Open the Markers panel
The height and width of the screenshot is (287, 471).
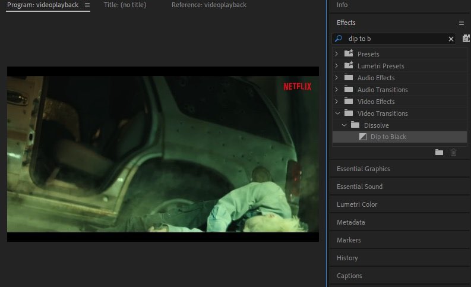click(x=349, y=240)
